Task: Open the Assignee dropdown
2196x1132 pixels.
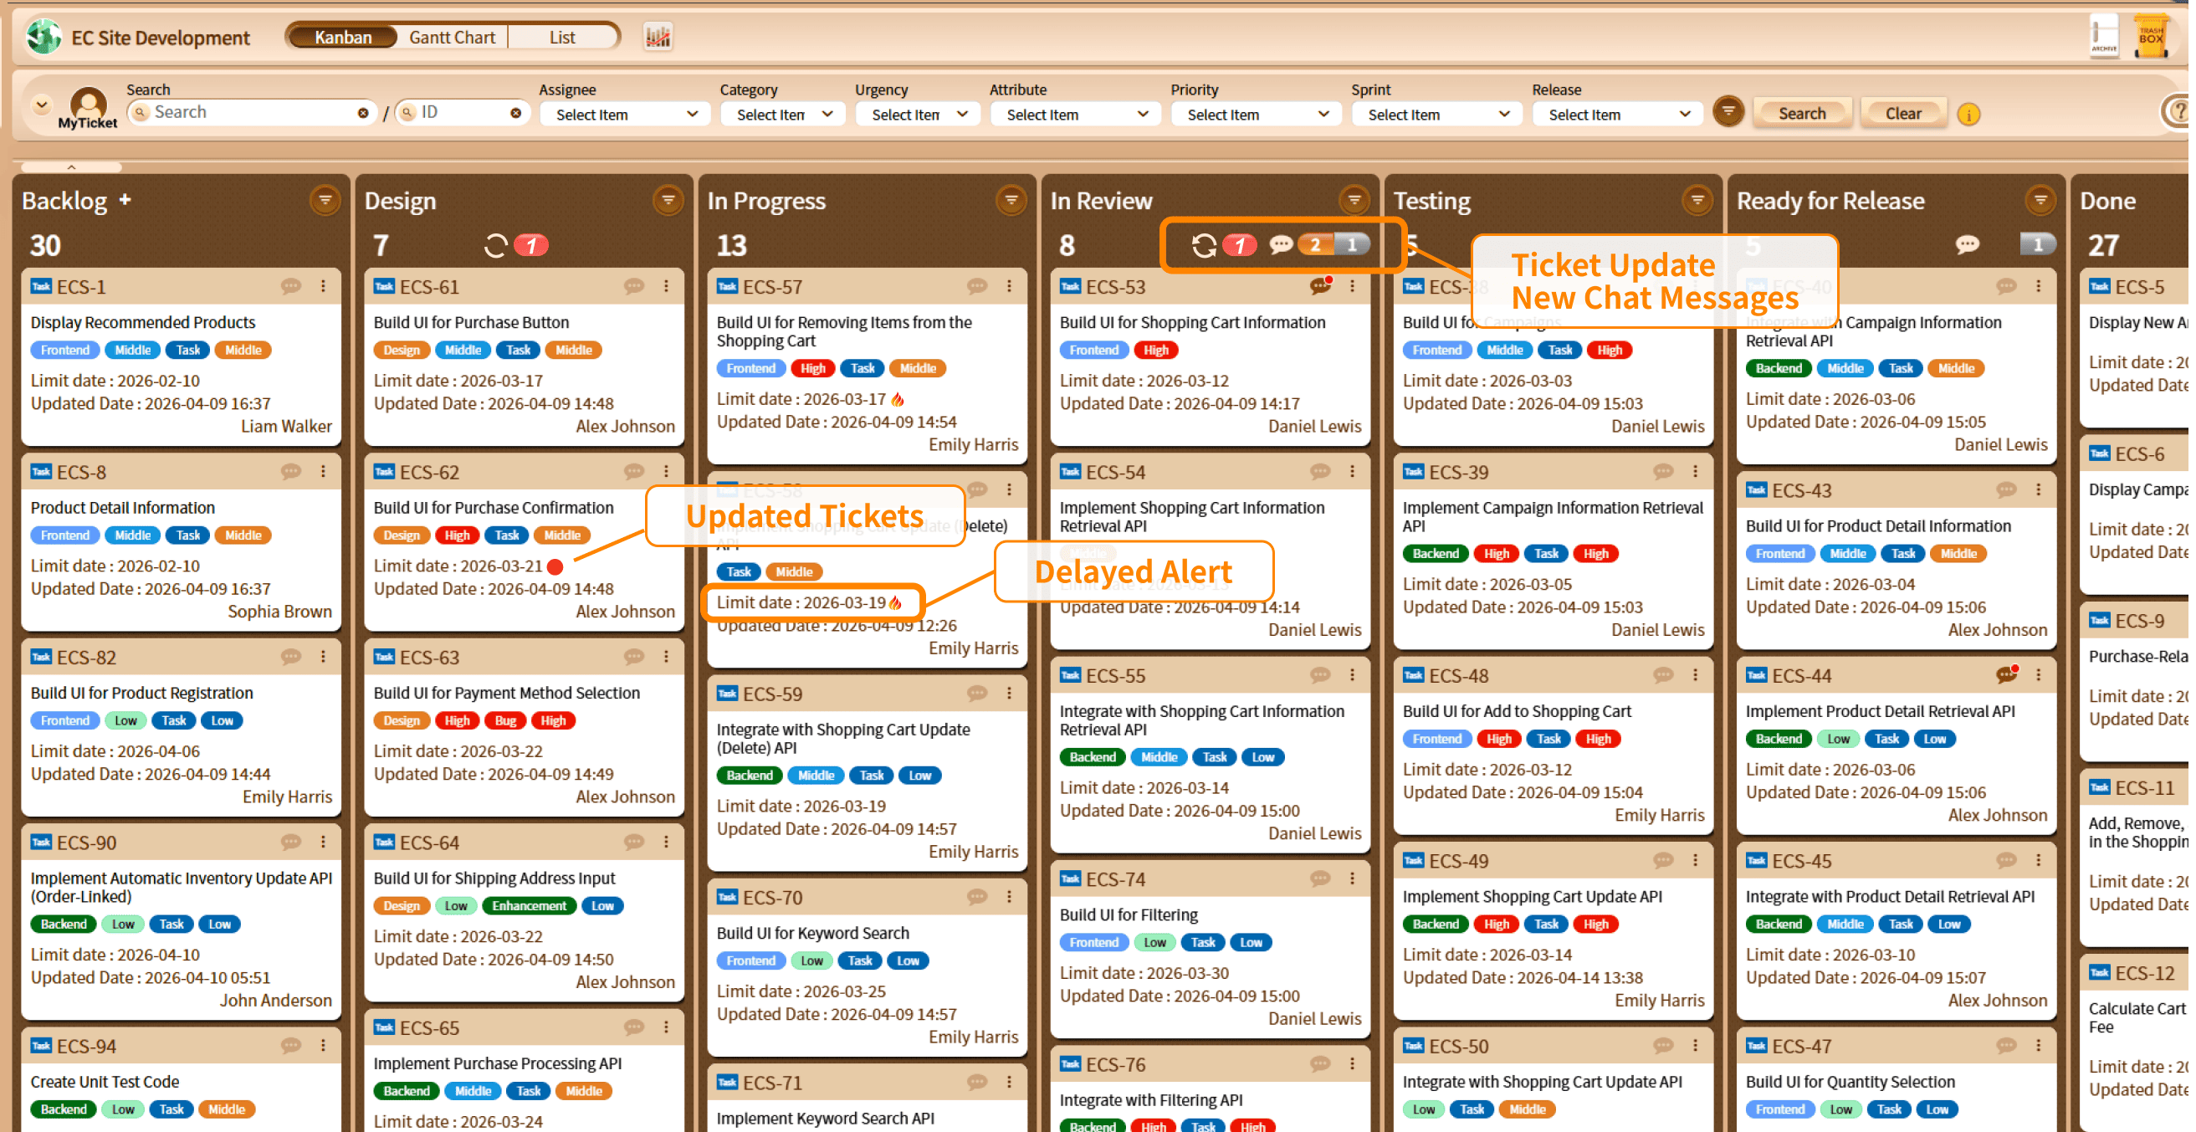Action: point(625,115)
